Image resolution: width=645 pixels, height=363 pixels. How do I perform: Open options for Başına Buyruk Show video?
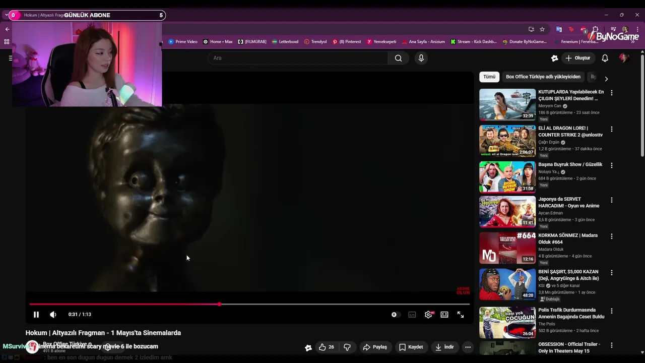coord(612,165)
